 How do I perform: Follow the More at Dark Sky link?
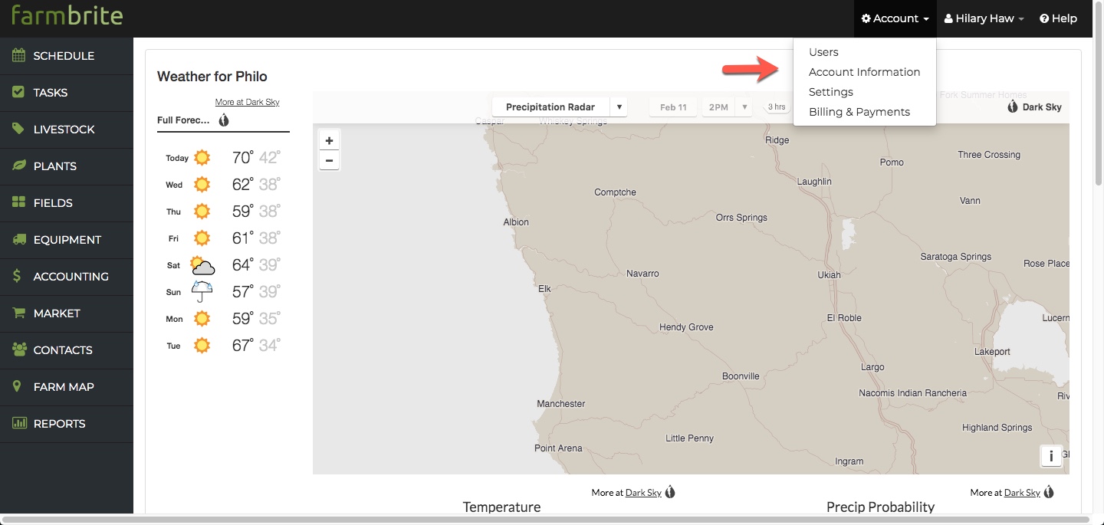(x=247, y=102)
